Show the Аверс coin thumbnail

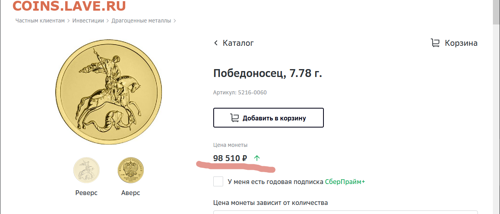[131, 170]
